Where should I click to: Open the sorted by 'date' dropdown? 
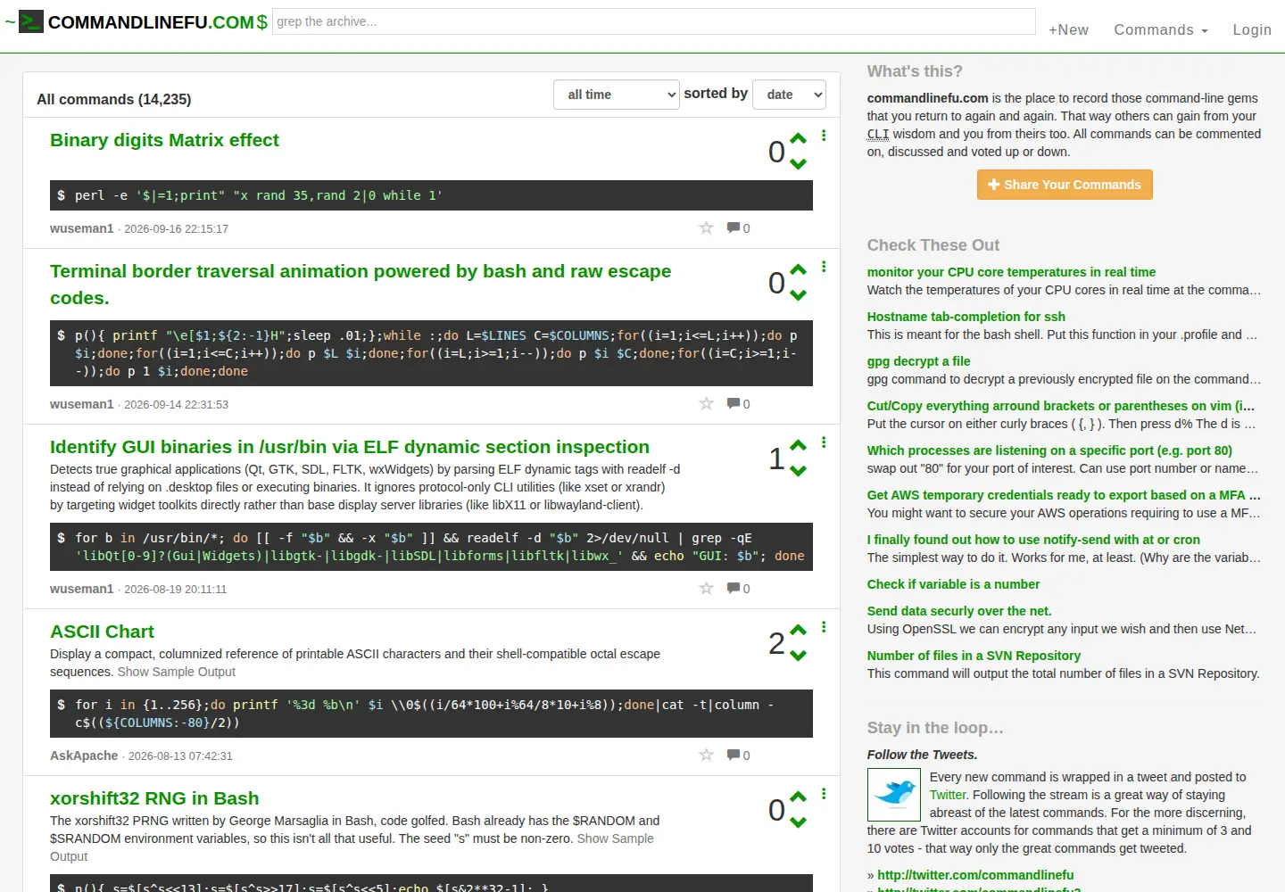(x=790, y=95)
